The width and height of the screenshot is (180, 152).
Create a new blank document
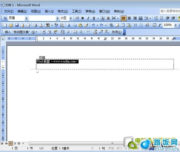[5, 25]
